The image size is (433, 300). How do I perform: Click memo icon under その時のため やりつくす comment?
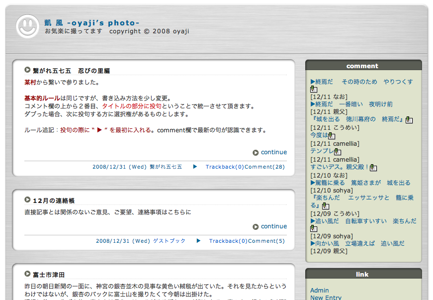click(314, 89)
